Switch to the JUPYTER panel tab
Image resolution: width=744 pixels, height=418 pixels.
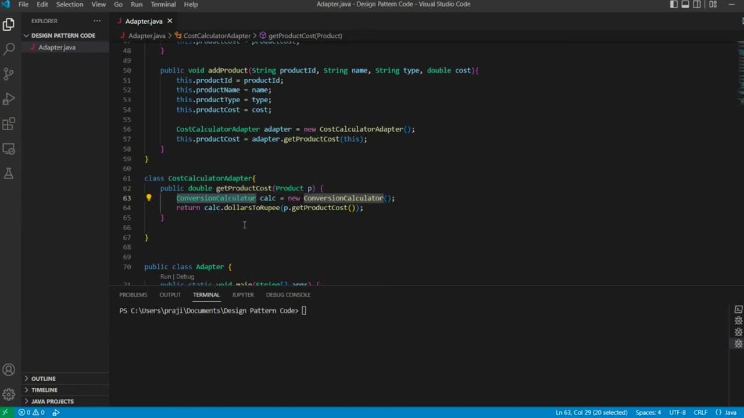coord(243,295)
